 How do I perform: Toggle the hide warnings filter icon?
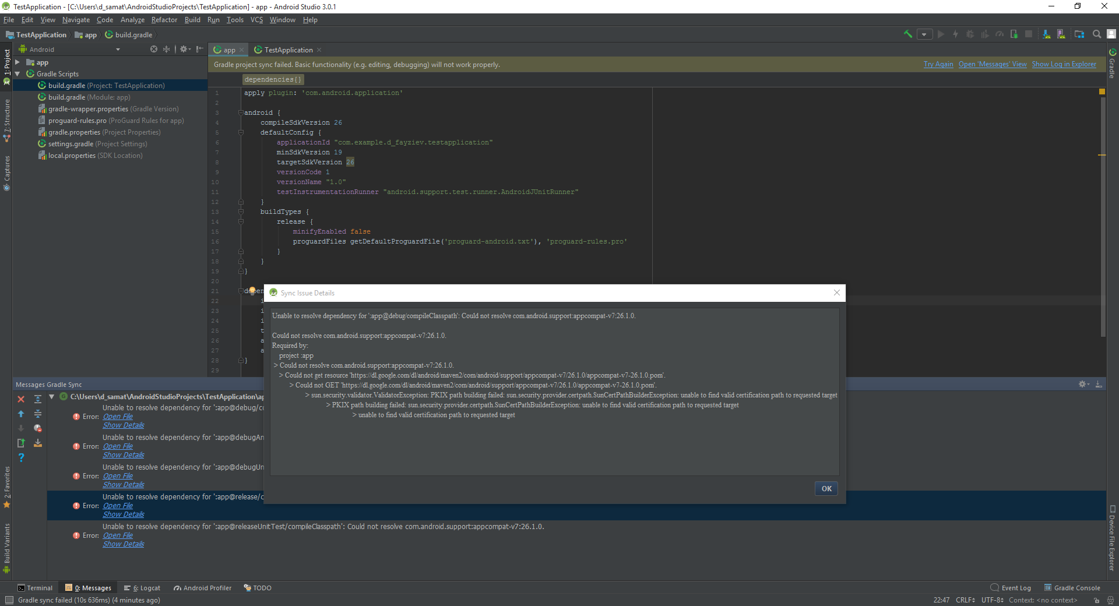coord(37,428)
